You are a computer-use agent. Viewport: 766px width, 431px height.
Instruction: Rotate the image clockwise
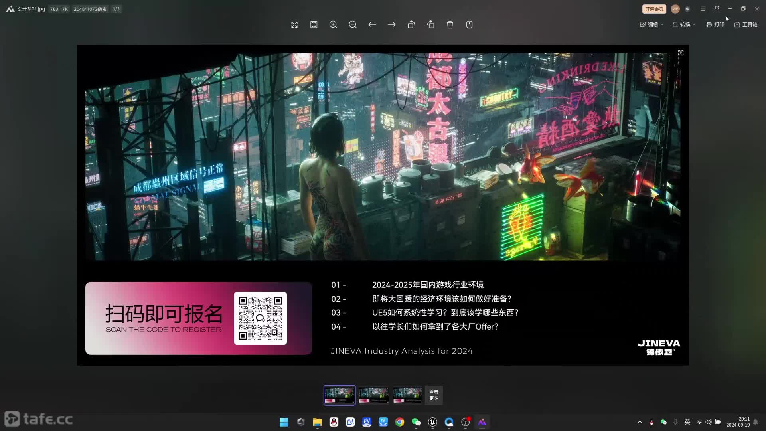coord(430,25)
